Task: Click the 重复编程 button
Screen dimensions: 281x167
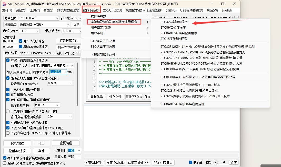Action: [x=66, y=143]
